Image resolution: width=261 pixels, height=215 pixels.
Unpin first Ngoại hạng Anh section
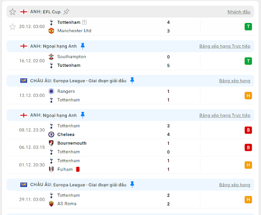pyautogui.click(x=83, y=46)
